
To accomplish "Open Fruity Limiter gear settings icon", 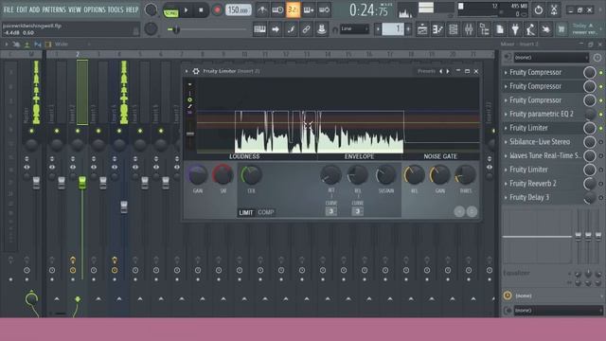I will (196, 71).
